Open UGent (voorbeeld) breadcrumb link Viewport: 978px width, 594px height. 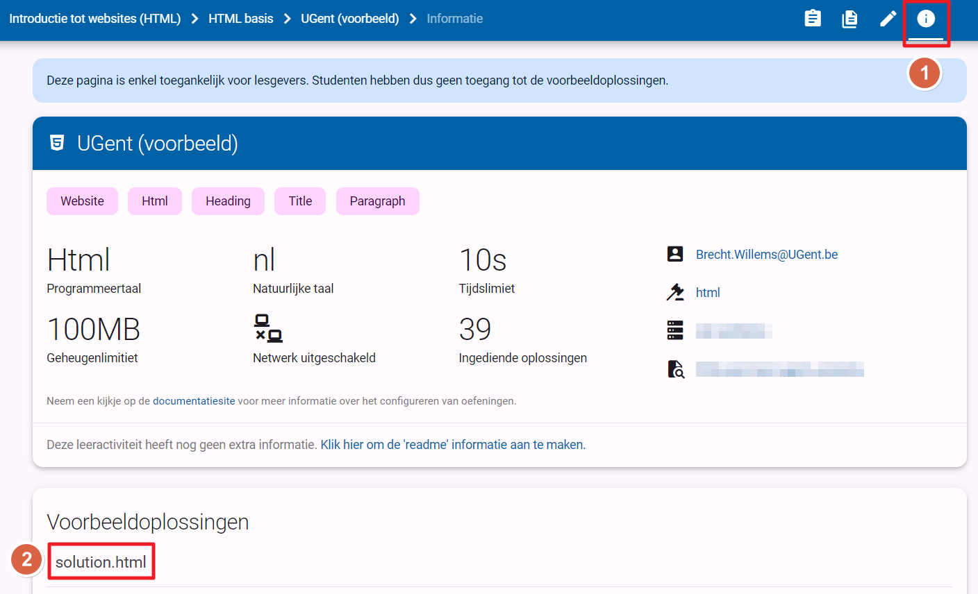pyautogui.click(x=349, y=19)
